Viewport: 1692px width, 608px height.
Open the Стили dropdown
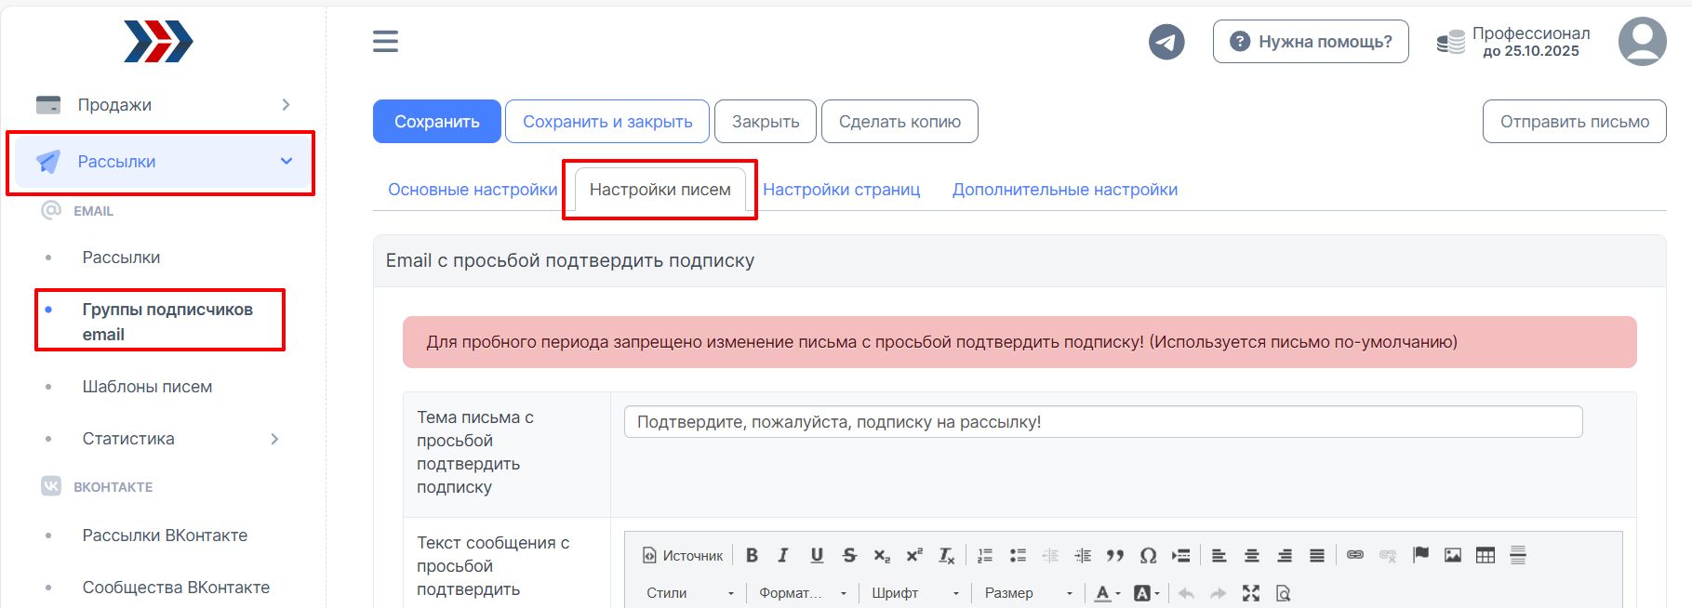tap(690, 593)
